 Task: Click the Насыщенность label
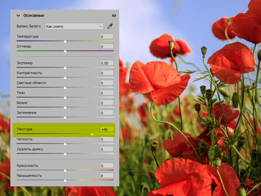[29, 176]
